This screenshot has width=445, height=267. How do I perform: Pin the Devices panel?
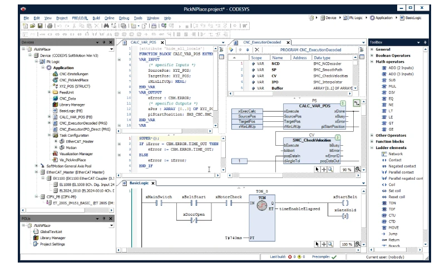[104, 42]
